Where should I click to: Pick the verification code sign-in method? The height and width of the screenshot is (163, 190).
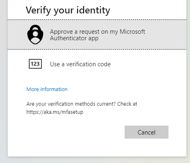point(97,64)
